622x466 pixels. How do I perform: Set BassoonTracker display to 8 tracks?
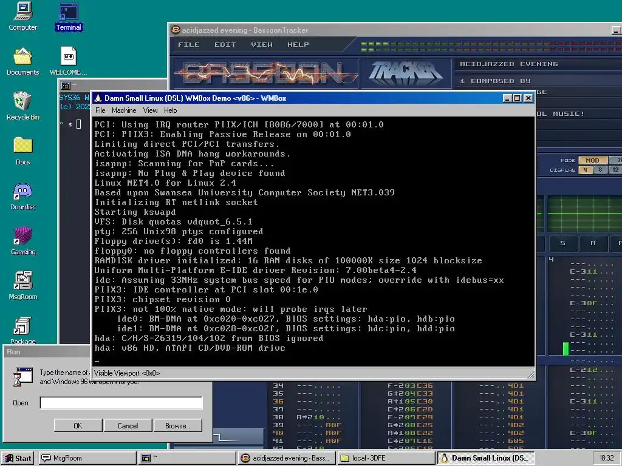click(x=600, y=170)
